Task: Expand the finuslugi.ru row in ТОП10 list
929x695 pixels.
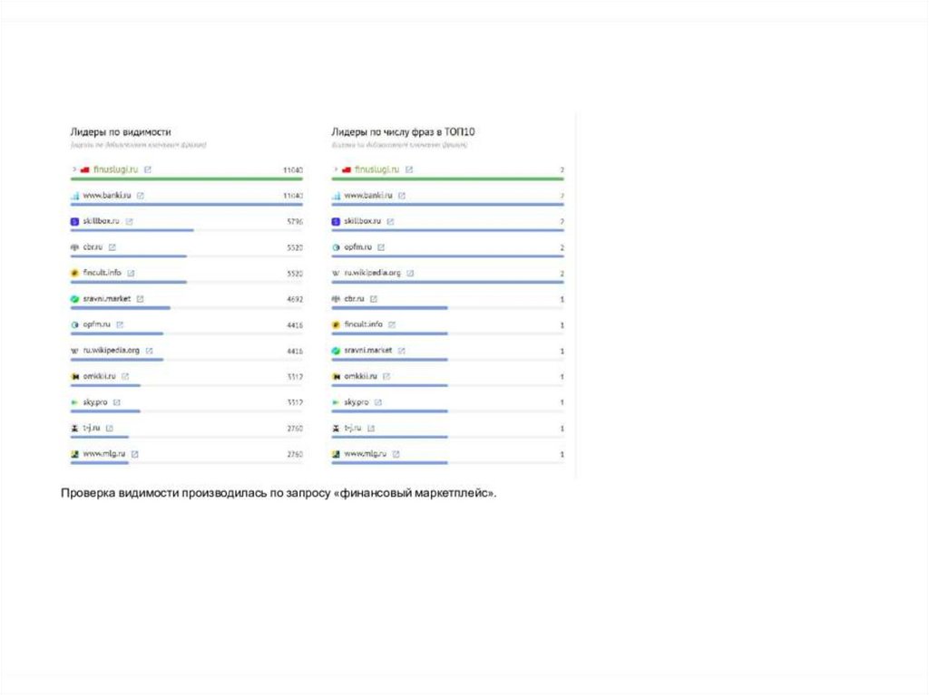Action: tap(336, 169)
